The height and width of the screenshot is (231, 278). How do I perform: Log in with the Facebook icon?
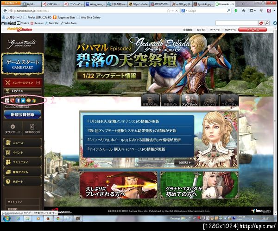(18, 101)
